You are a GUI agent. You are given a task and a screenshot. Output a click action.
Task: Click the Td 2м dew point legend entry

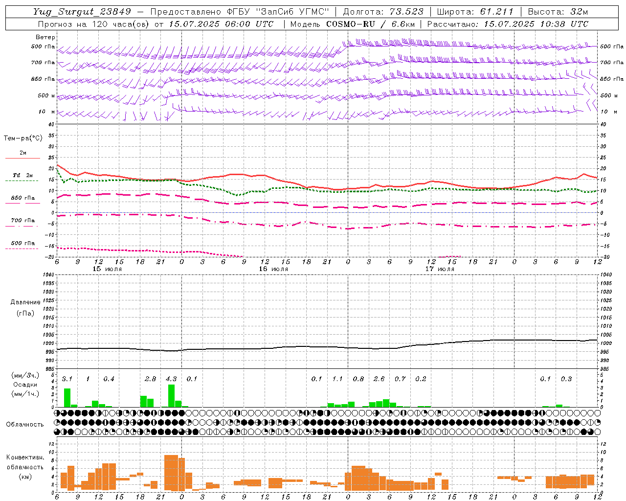point(22,175)
